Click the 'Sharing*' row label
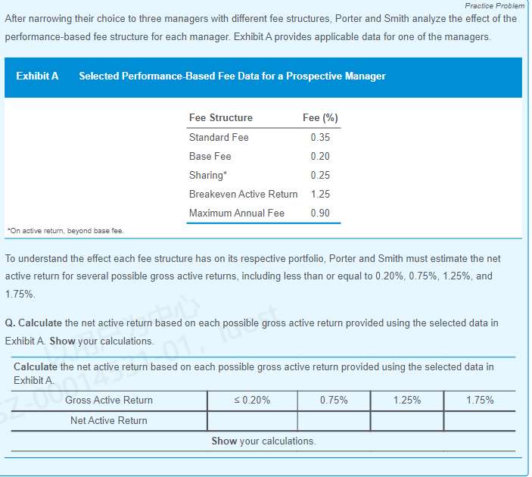The height and width of the screenshot is (477, 532). tap(207, 175)
